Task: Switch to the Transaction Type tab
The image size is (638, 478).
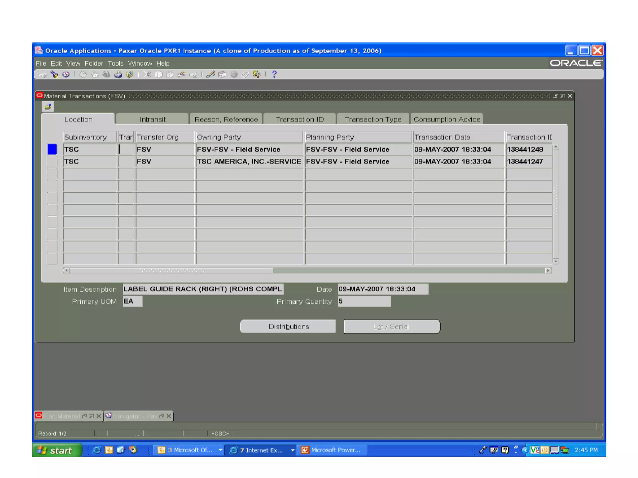Action: 373,119
